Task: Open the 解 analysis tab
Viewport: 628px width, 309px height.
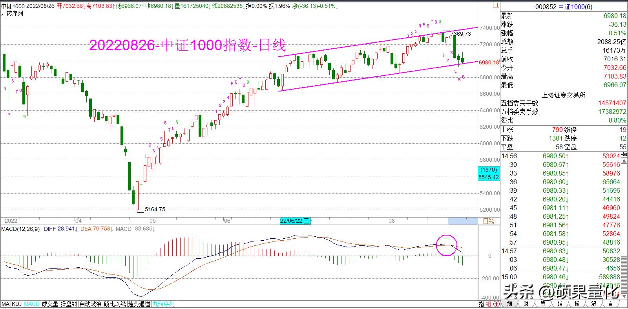Action: pos(593,304)
